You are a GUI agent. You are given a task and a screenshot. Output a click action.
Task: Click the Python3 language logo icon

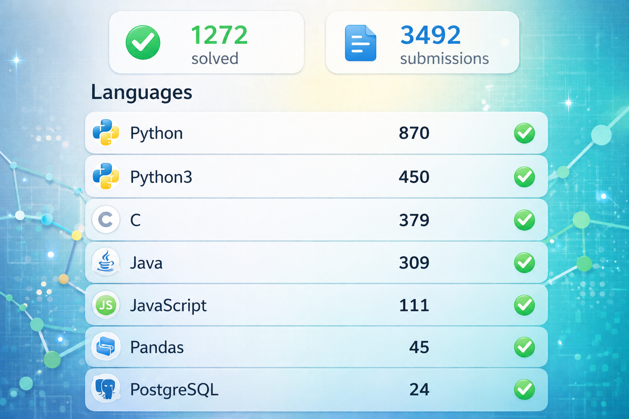(x=106, y=176)
